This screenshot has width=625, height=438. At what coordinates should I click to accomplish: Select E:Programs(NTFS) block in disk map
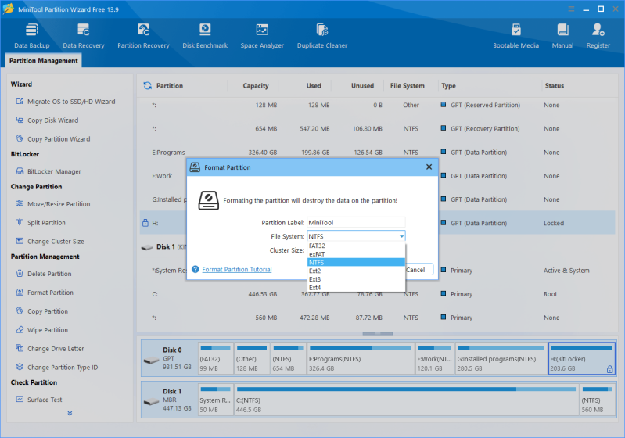[x=361, y=358]
